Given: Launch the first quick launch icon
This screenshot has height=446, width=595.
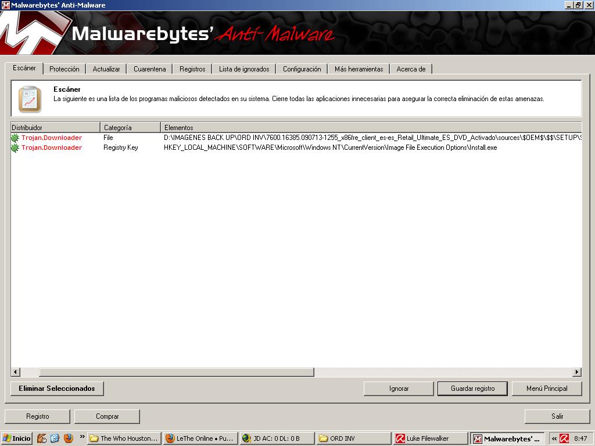Looking at the screenshot, I should click(x=42, y=438).
